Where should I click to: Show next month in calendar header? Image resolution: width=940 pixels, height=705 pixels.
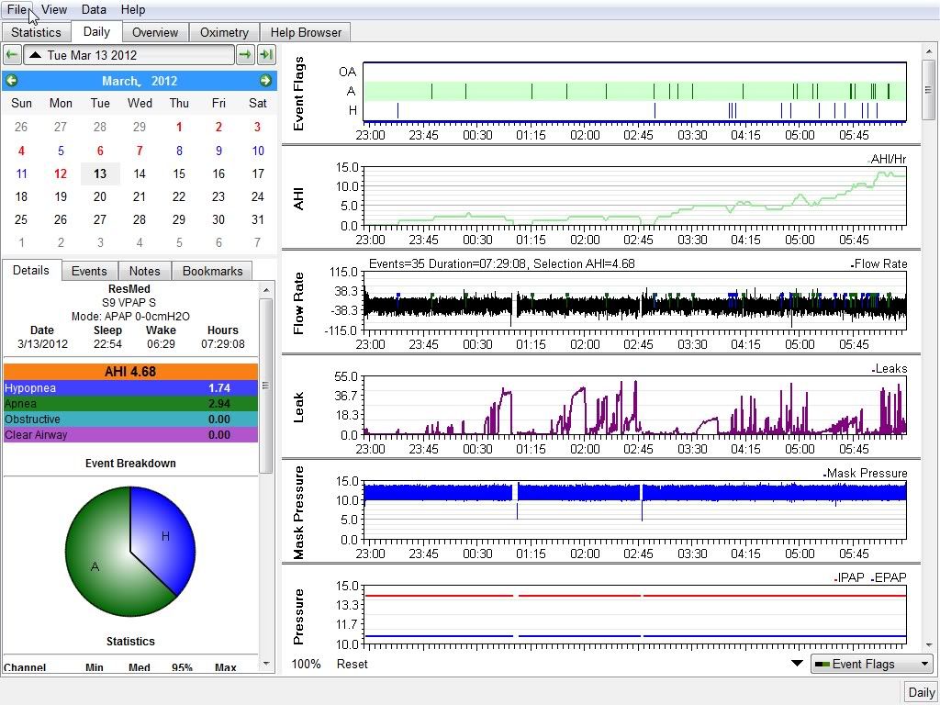click(265, 81)
